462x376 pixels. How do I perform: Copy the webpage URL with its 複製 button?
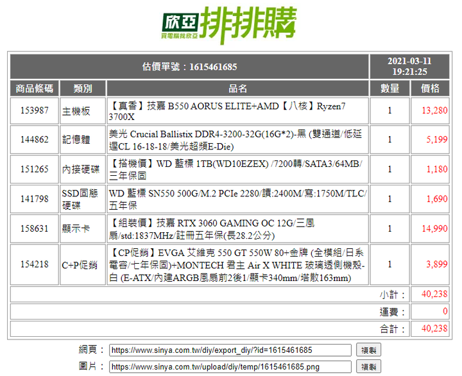(368, 350)
